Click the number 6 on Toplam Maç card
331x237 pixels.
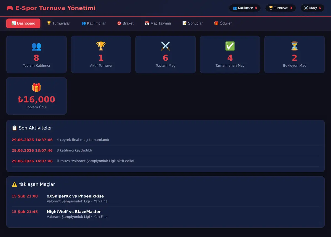pos(165,58)
